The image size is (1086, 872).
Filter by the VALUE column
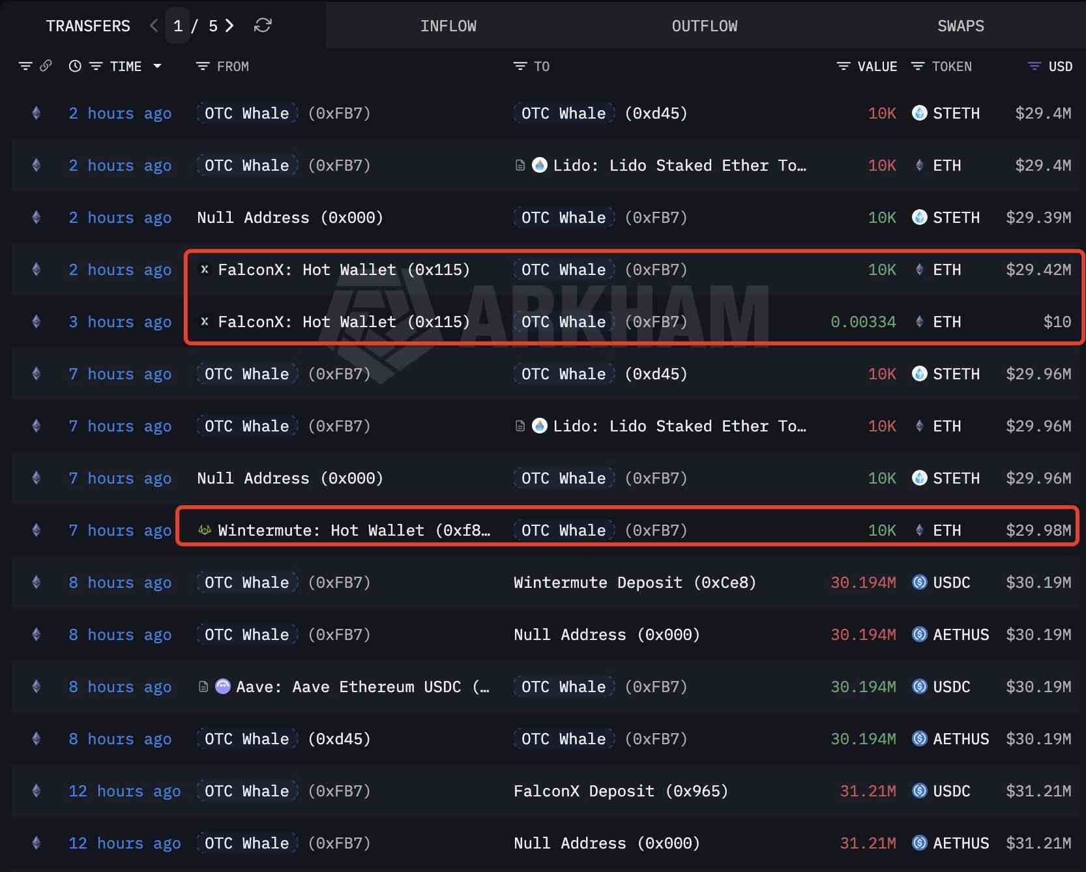point(844,66)
